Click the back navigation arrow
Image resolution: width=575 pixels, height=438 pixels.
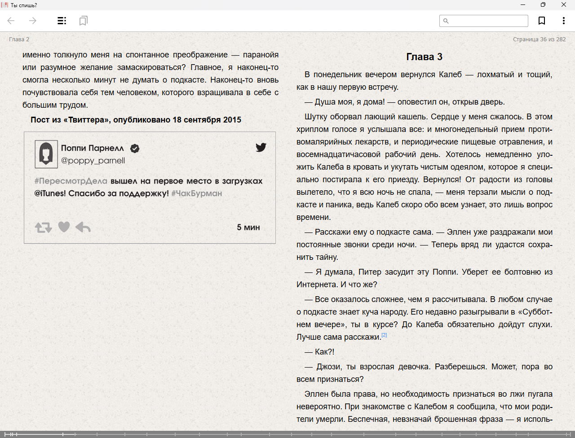click(x=11, y=21)
